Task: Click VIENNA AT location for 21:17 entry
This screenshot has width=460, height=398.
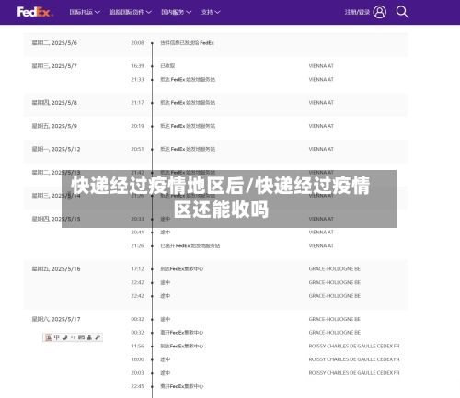Action: pyautogui.click(x=321, y=103)
